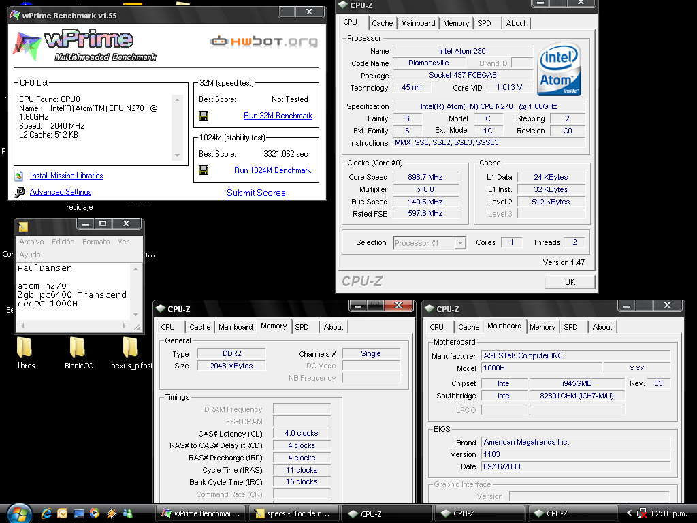697x523 pixels.
Task: Switch to SPD tab in top CPU-Z window
Action: click(484, 24)
